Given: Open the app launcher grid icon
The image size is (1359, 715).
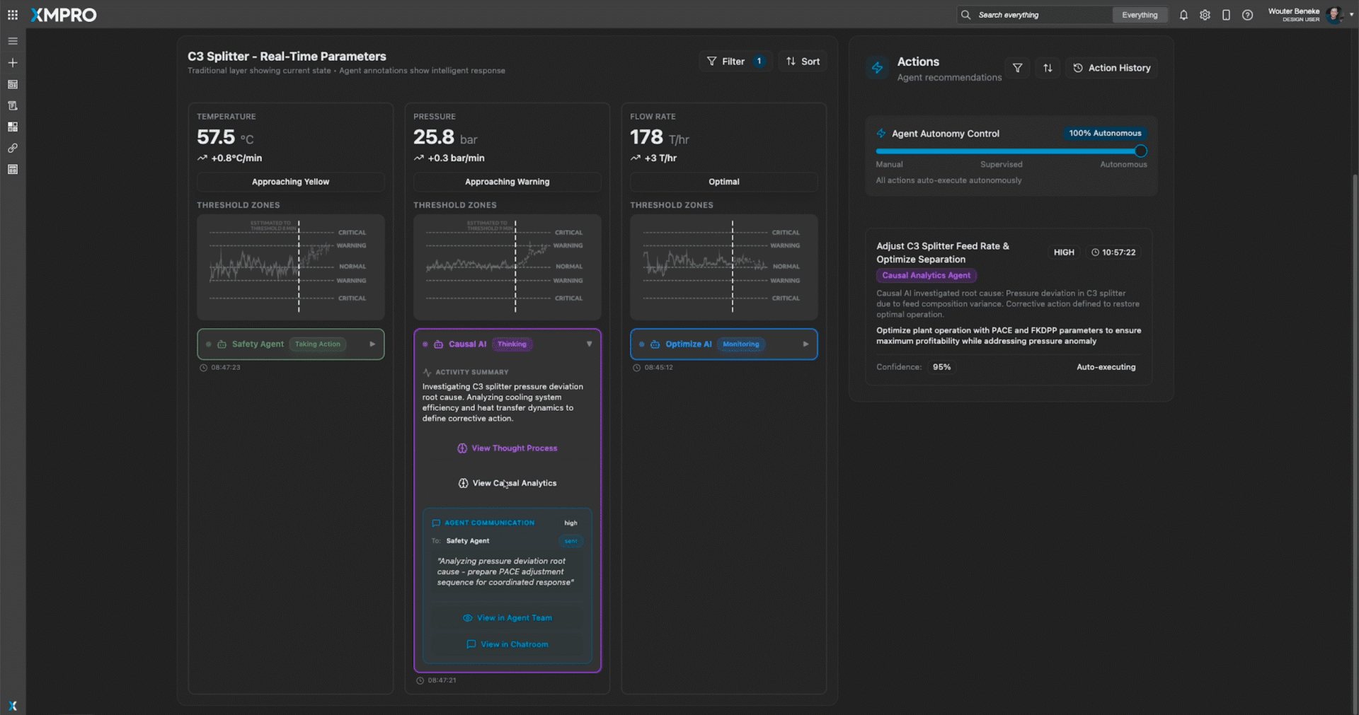Looking at the screenshot, I should coord(13,15).
